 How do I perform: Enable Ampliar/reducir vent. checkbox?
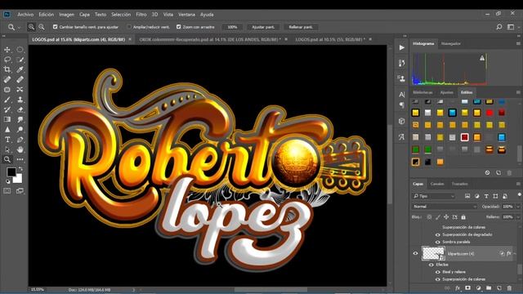click(x=129, y=27)
